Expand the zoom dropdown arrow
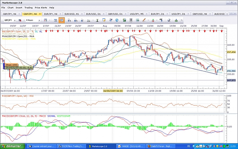Screen dimensions: 238x149 coord(93,20)
